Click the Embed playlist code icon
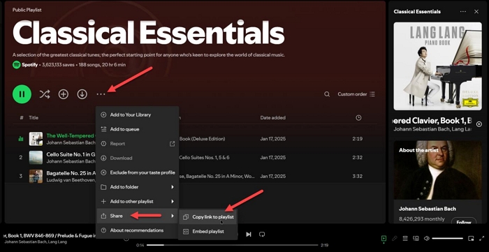Image resolution: width=489 pixels, height=252 pixels. click(x=186, y=232)
